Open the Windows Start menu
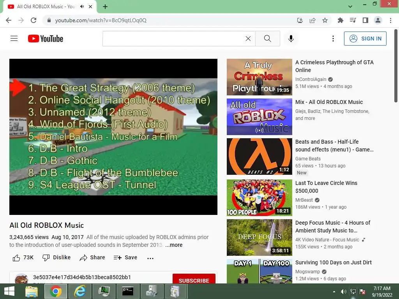Viewport: 399px width, 299px height. (9, 291)
